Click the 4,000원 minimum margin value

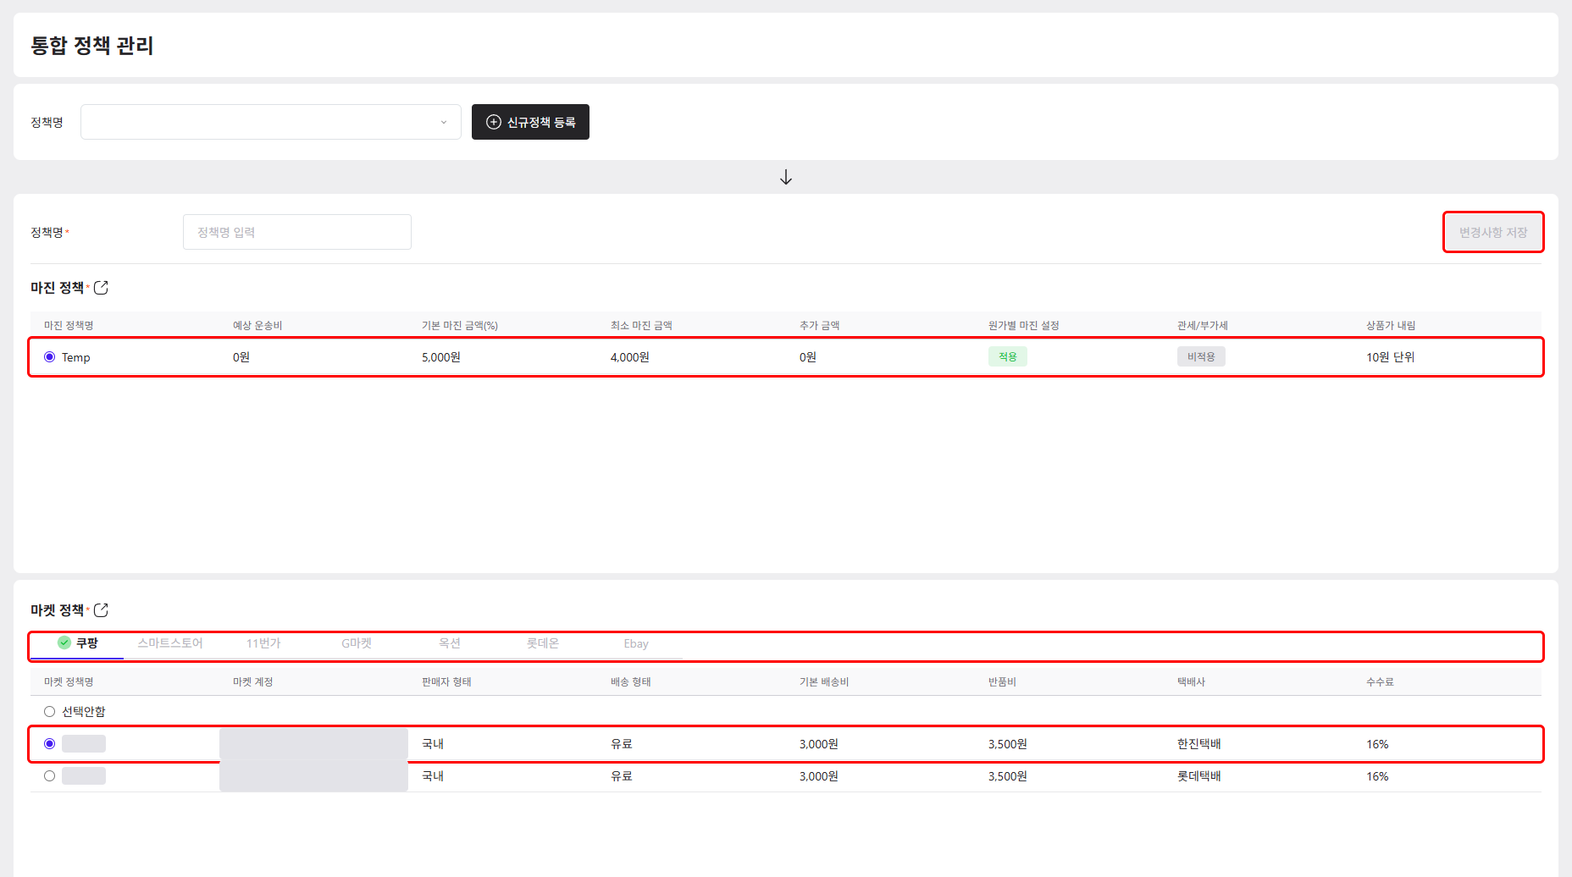tap(630, 357)
